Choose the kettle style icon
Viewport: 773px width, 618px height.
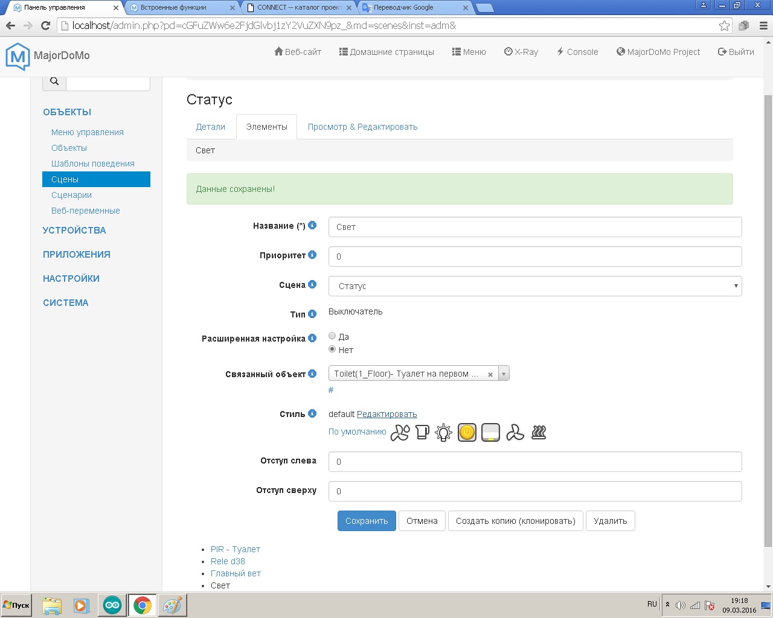coord(422,432)
